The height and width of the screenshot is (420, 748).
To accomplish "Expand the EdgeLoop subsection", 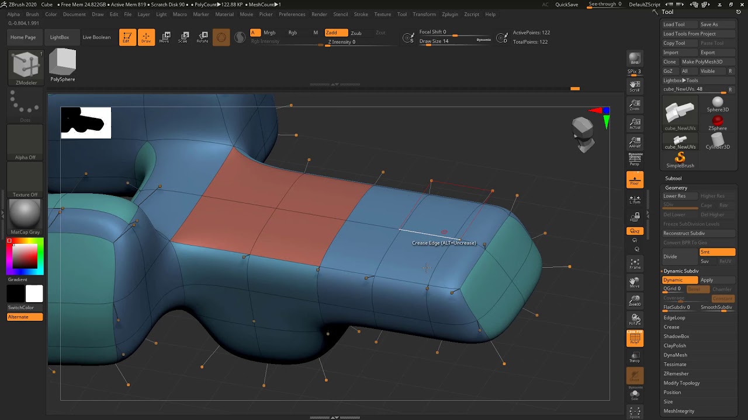I will 674,318.
